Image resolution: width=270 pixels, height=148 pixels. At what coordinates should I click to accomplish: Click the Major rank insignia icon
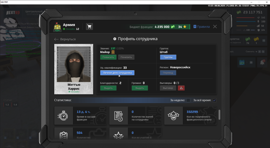[x=113, y=52]
